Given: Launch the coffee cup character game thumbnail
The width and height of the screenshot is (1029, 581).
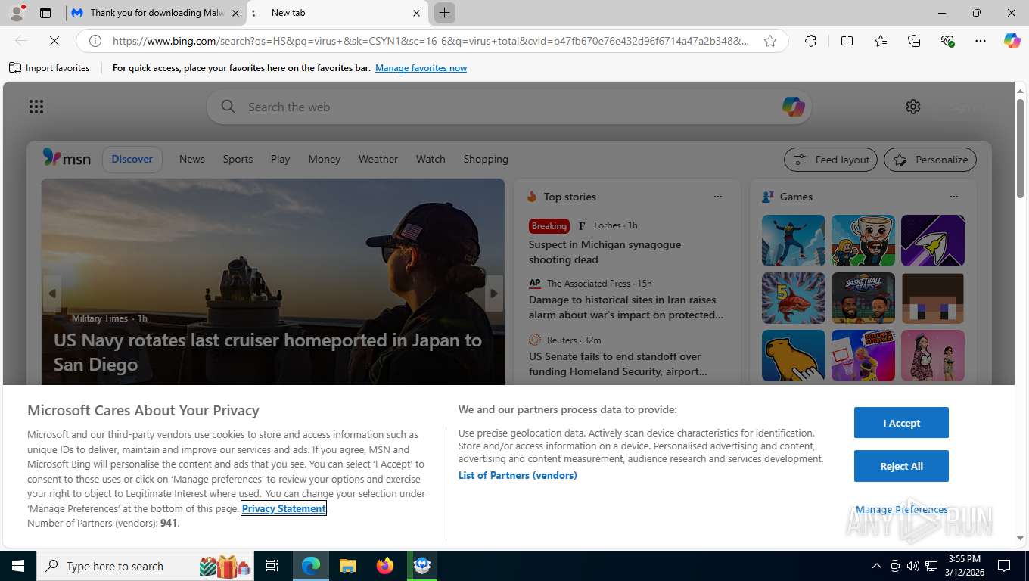Looking at the screenshot, I should tap(863, 241).
